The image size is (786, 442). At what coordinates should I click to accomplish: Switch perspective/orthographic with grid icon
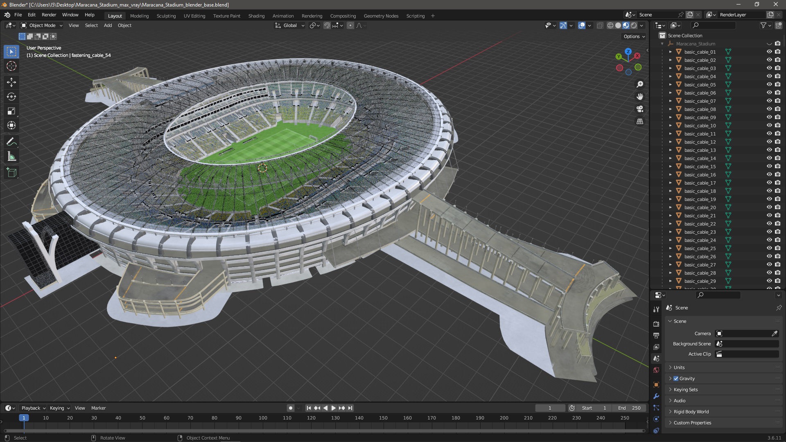[640, 122]
